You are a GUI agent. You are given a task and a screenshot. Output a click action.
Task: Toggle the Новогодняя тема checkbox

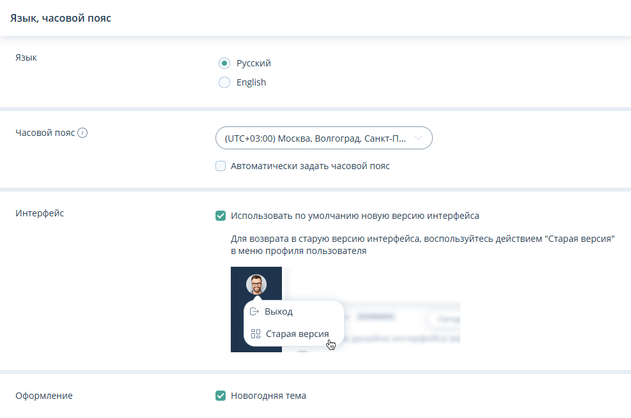click(221, 396)
